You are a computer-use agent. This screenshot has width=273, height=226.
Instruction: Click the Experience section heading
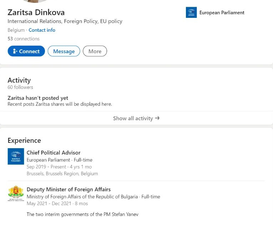click(24, 140)
